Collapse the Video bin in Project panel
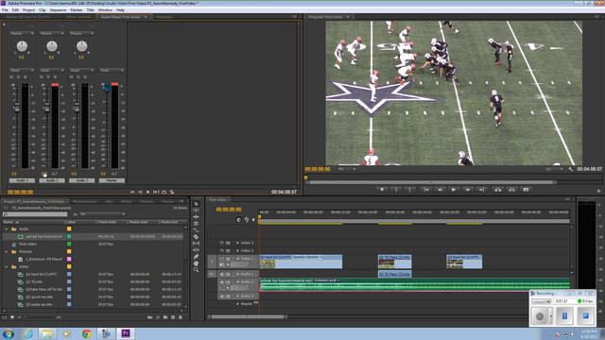Image resolution: width=605 pixels, height=340 pixels. (7, 266)
